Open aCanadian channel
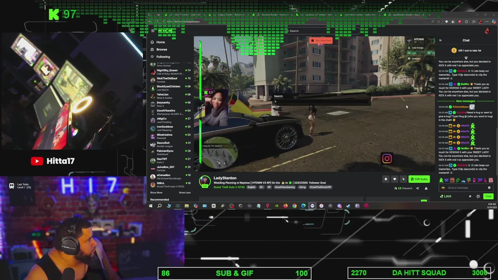Image resolution: width=498 pixels, height=280 pixels. (170, 177)
